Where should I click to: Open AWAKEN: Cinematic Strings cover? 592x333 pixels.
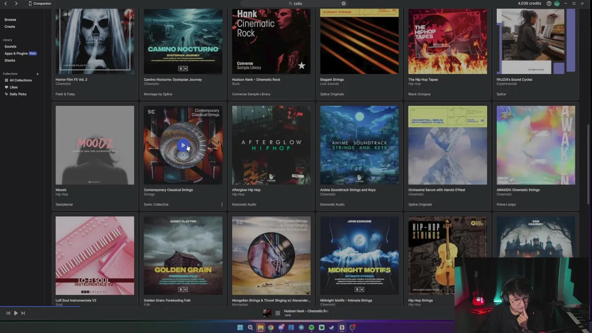point(536,145)
